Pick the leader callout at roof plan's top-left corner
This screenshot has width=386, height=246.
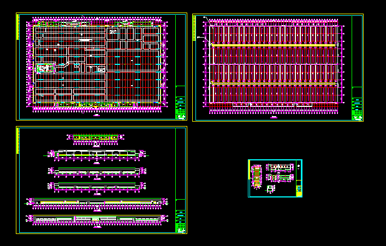[x=205, y=20]
